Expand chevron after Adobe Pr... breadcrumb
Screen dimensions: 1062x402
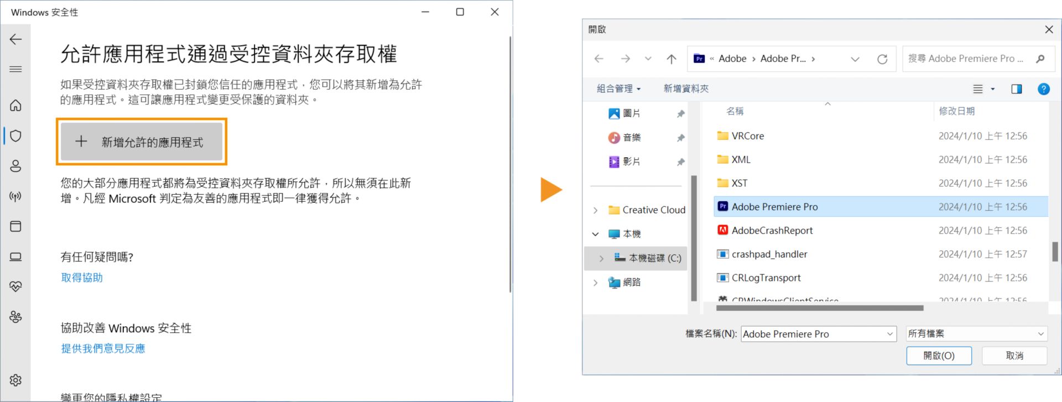813,59
